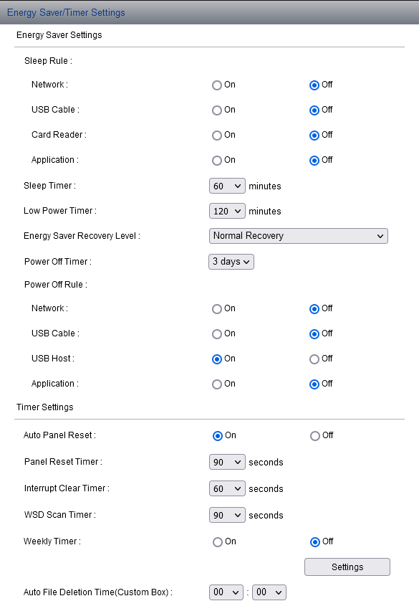
Task: Open Energy Saver Recovery Level dropdown
Action: coord(298,235)
